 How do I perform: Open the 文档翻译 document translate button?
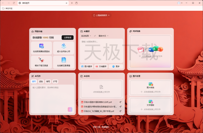(x=101, y=67)
